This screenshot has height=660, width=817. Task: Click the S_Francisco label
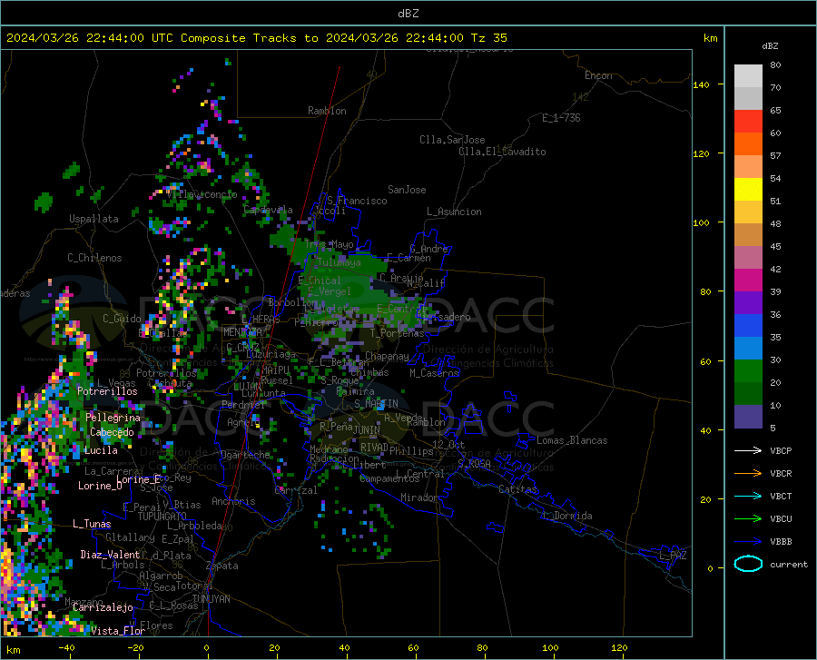(x=357, y=201)
